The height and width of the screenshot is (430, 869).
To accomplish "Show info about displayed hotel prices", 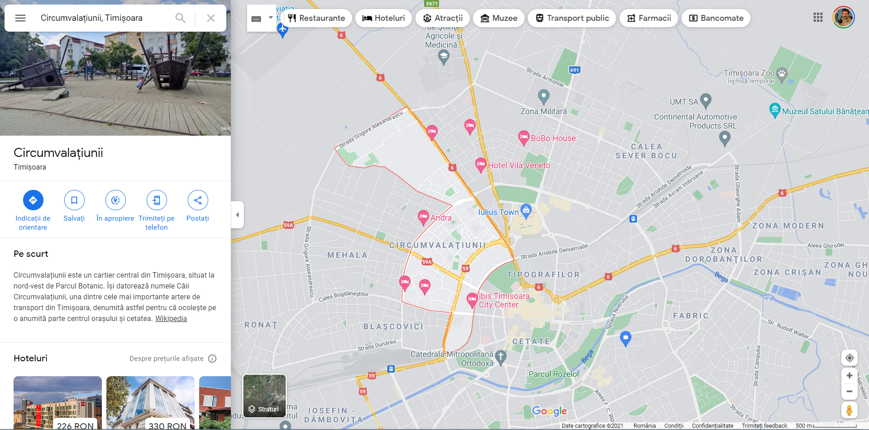I will pyautogui.click(x=212, y=359).
